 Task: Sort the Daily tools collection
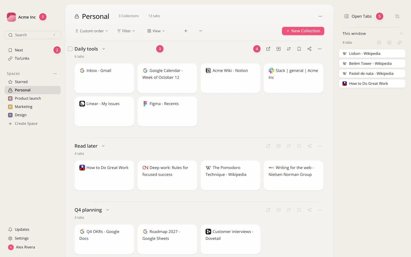(x=289, y=49)
